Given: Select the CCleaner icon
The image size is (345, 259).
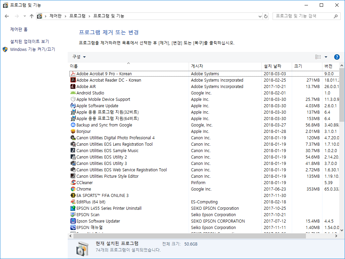Looking at the screenshot, I should pos(73,182).
